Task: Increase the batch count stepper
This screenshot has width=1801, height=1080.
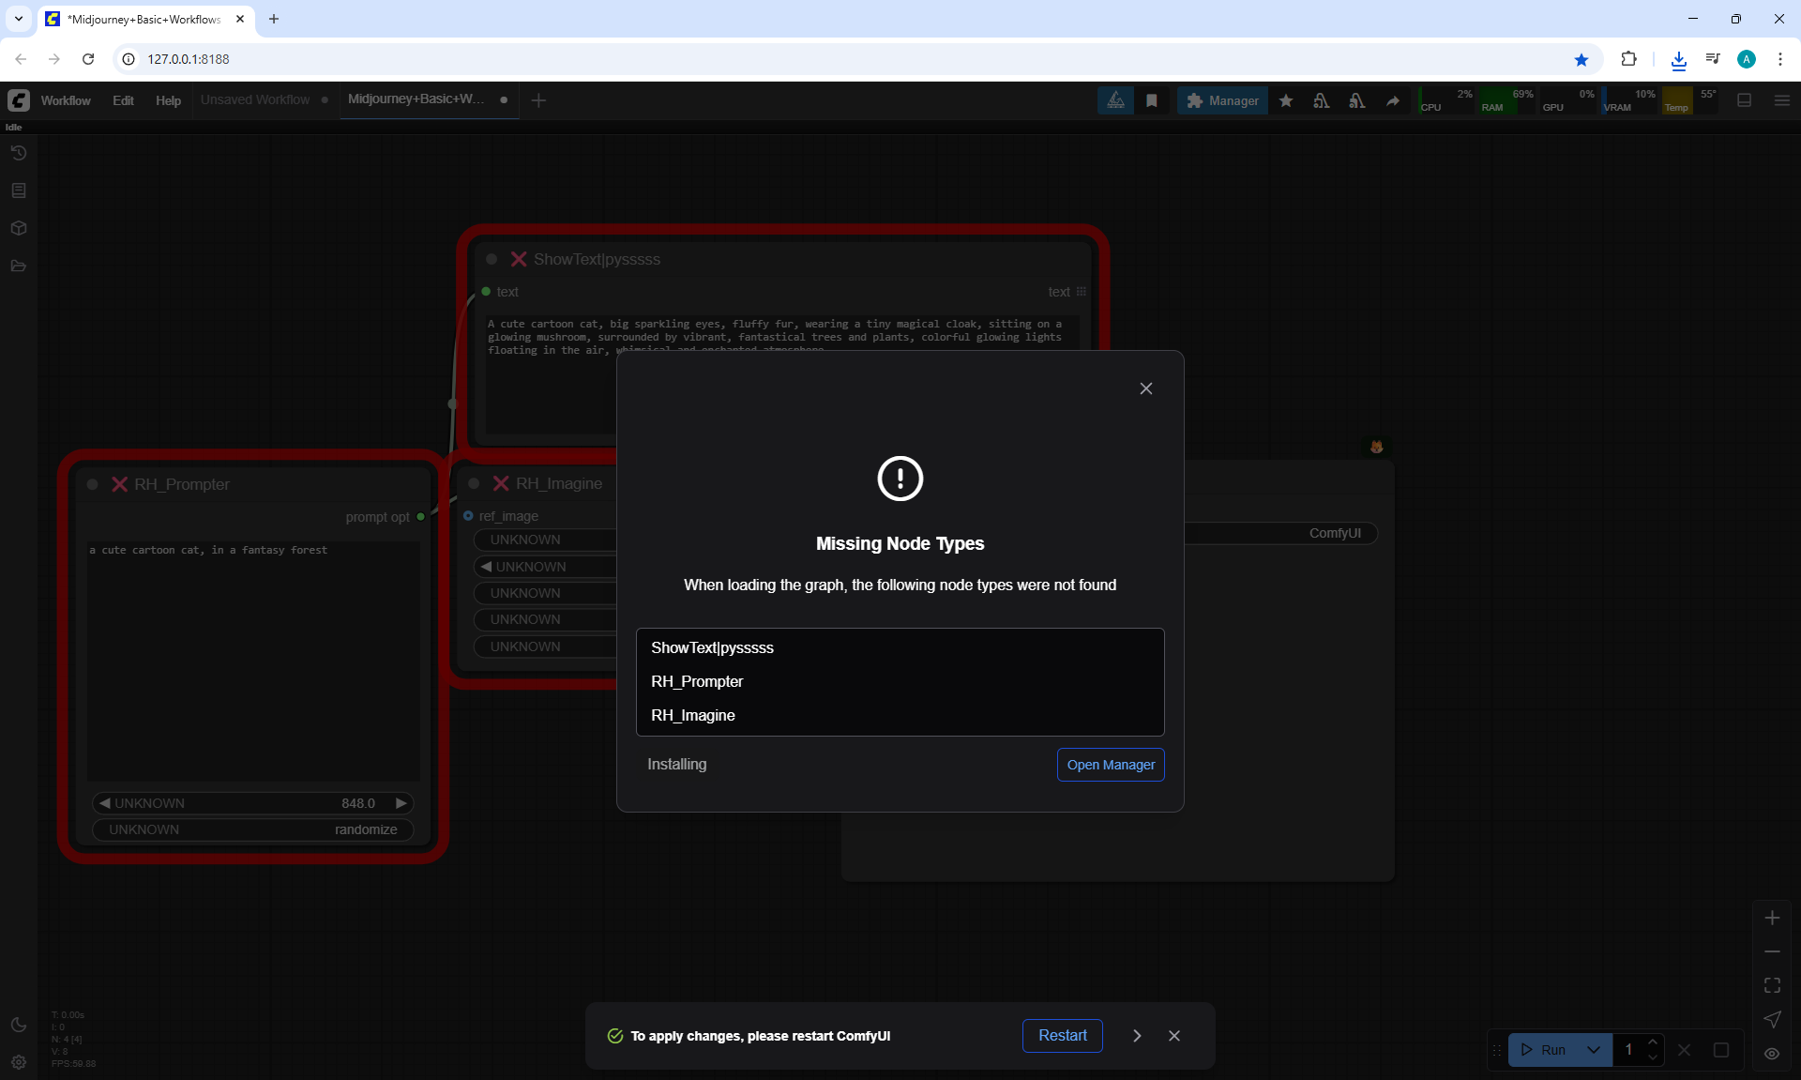Action: point(1653,1042)
